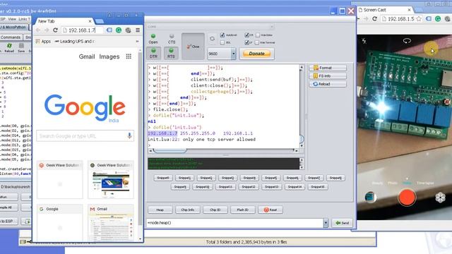This screenshot has height=254, width=452.
Task: Click the Send button with green arrow
Action: pyautogui.click(x=342, y=223)
